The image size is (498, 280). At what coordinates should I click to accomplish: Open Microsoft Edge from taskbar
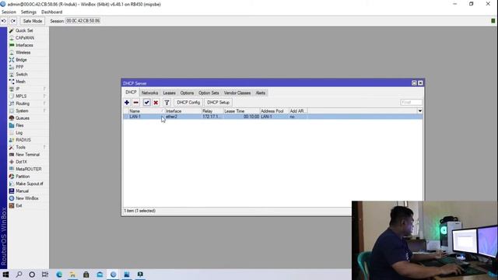click(59, 275)
